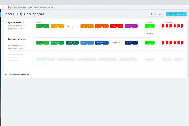This screenshot has height=126, width=189.
Task: Click the first red failed stage flag in top funnel
Action: tap(163, 26)
